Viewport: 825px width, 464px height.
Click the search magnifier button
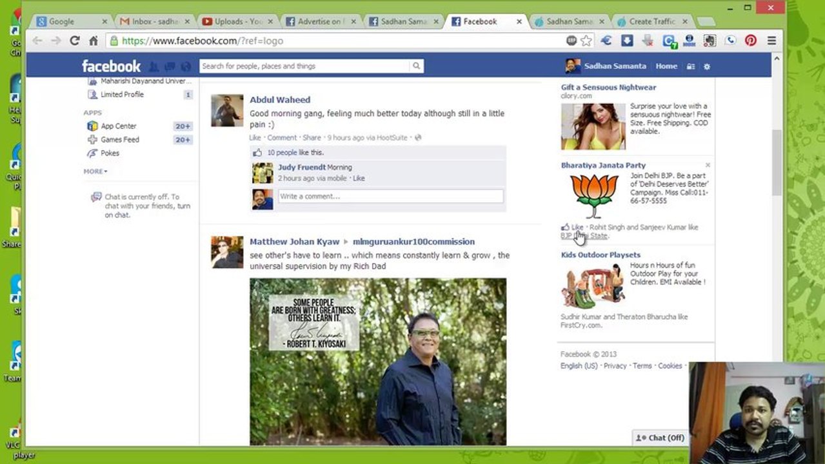click(417, 66)
